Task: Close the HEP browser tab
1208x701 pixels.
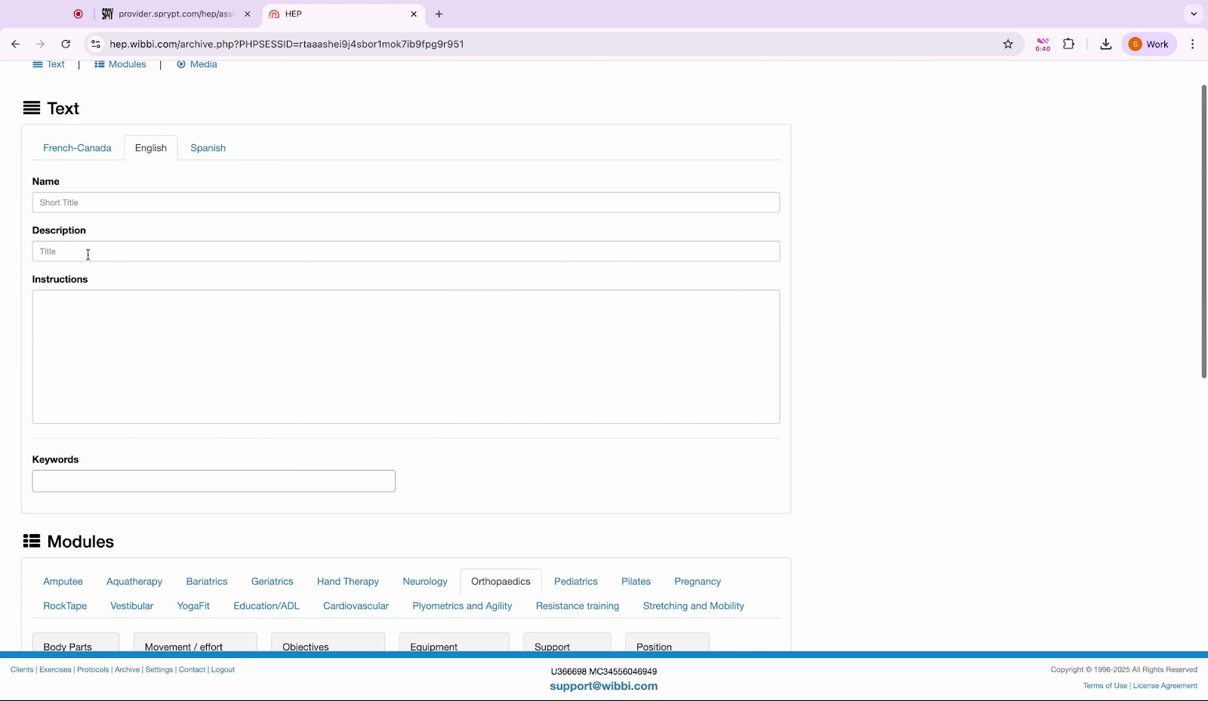Action: 414,14
